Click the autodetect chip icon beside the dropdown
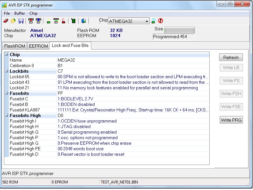Viewport: 253px width, 190px height. point(154,21)
